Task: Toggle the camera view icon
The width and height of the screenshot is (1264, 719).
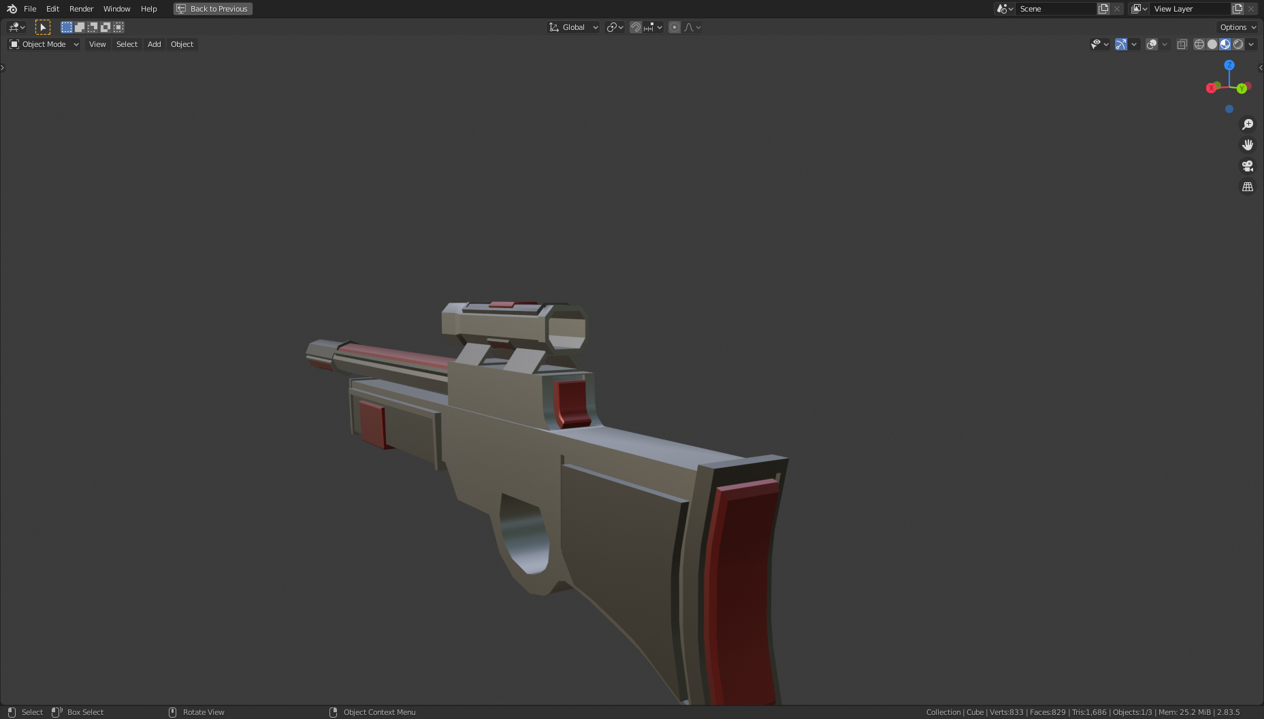Action: 1248,165
